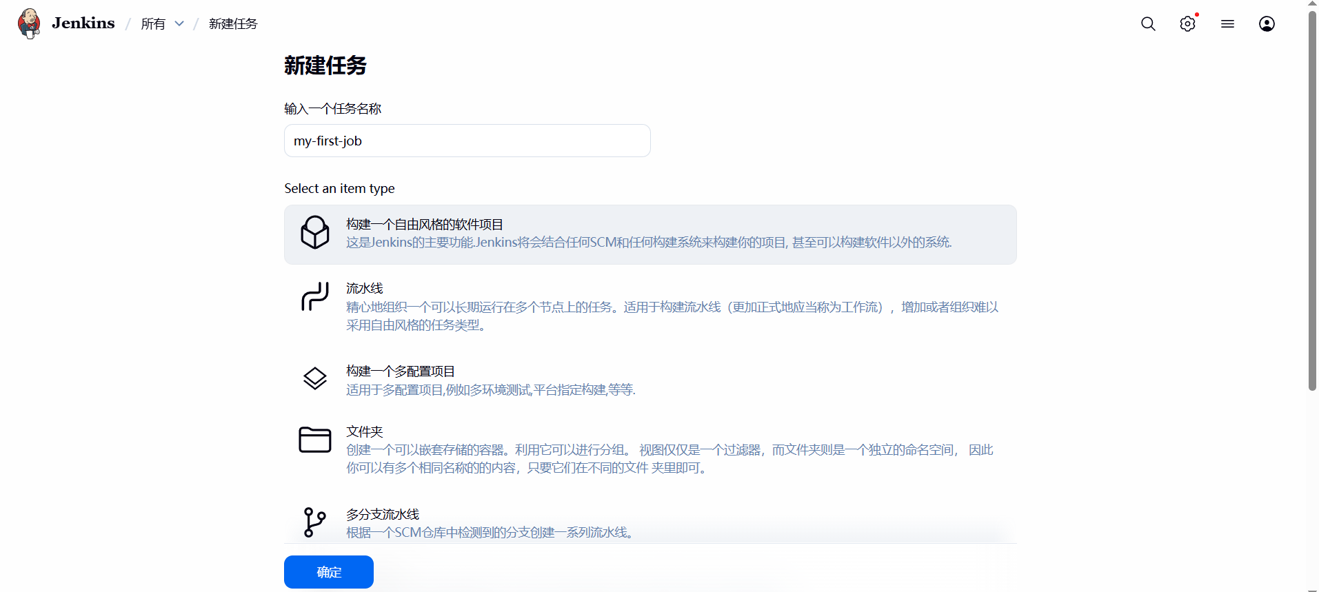Open the search magnifier icon
Viewport: 1319px width, 592px height.
1148,24
